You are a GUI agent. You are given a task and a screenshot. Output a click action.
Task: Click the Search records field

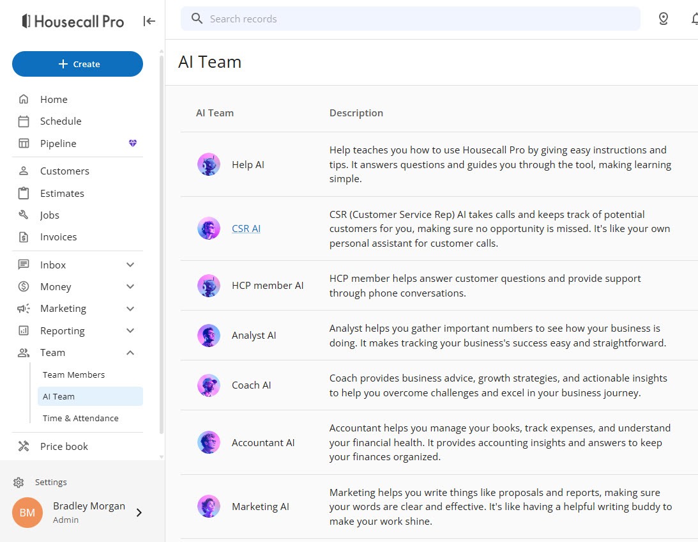(x=411, y=19)
